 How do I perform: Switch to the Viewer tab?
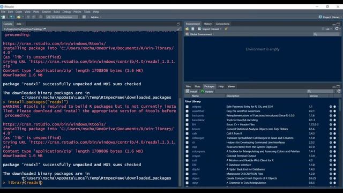tap(231, 86)
